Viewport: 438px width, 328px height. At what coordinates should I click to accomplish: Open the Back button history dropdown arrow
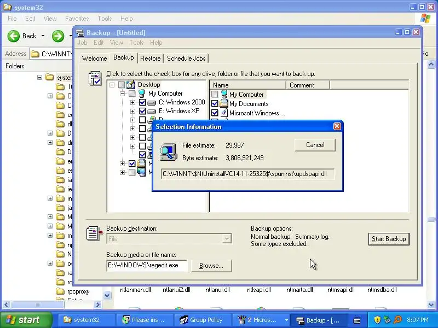click(43, 36)
